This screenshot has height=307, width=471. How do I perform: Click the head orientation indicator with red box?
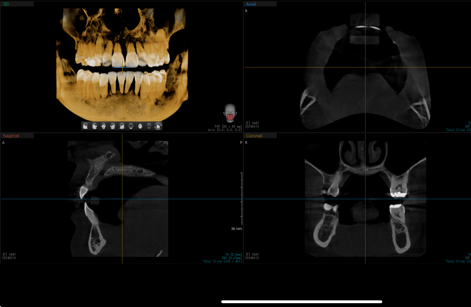coord(230,113)
